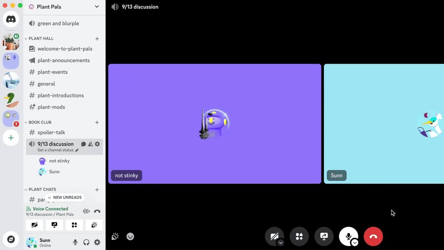Open the Explore Discoverable Servers compass icon
The width and height of the screenshot is (444, 250).
pyautogui.click(x=11, y=239)
